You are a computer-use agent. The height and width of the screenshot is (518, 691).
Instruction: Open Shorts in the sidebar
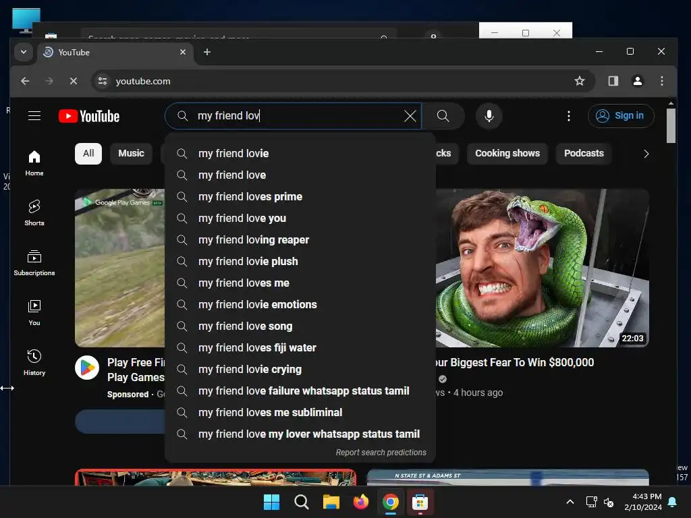point(34,212)
